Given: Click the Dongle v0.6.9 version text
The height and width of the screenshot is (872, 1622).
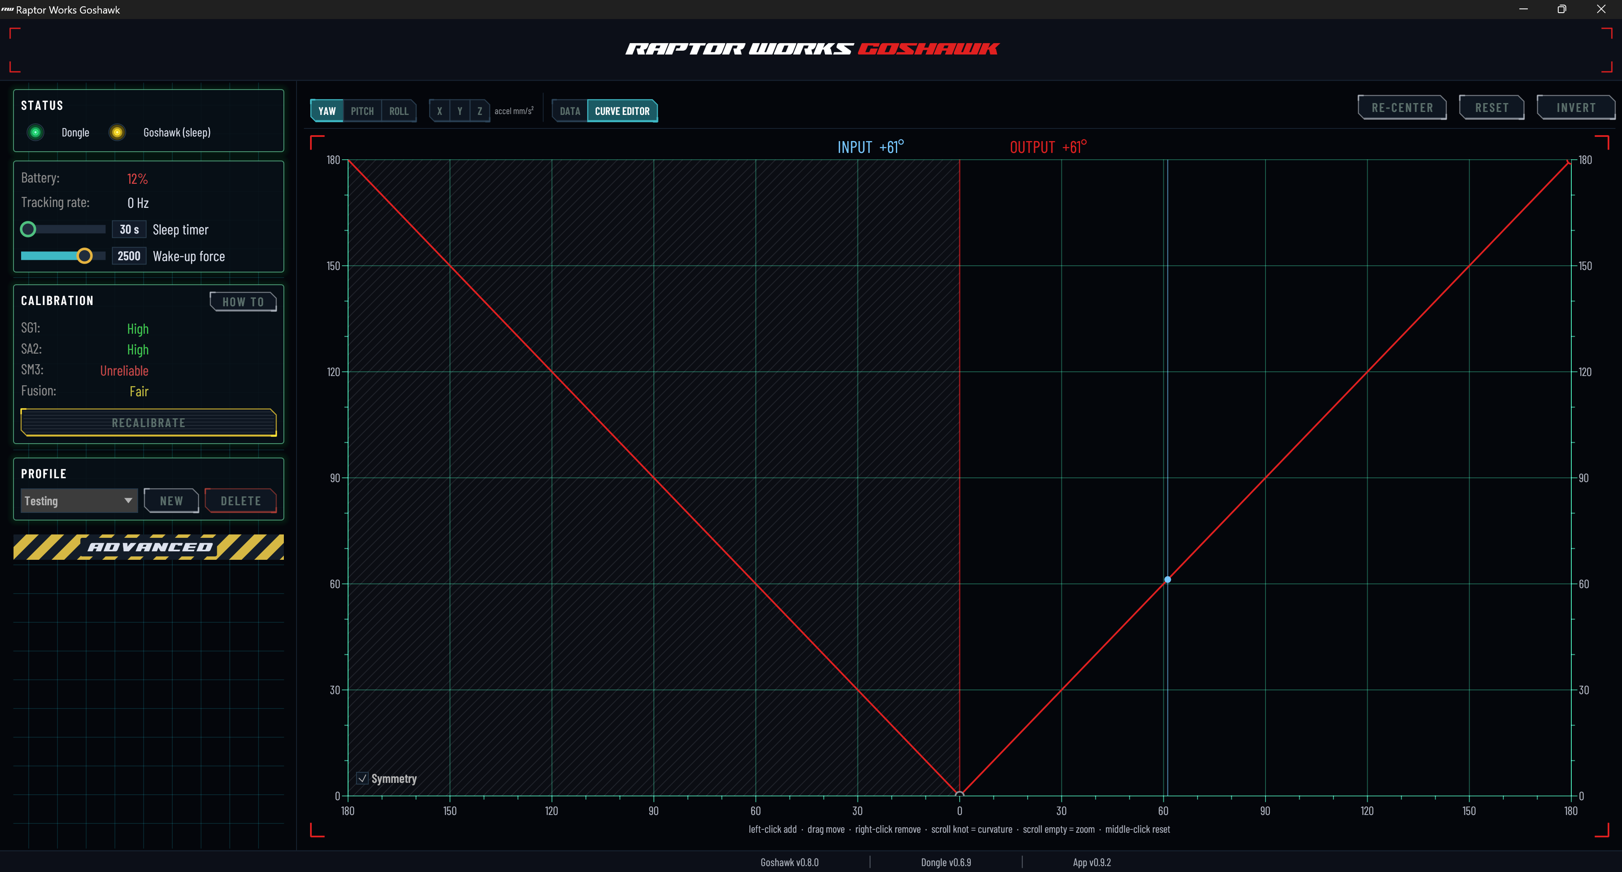Looking at the screenshot, I should [x=946, y=862].
